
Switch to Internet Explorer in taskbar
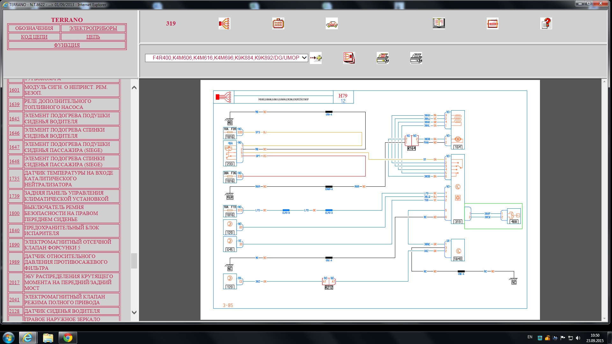tap(27, 338)
